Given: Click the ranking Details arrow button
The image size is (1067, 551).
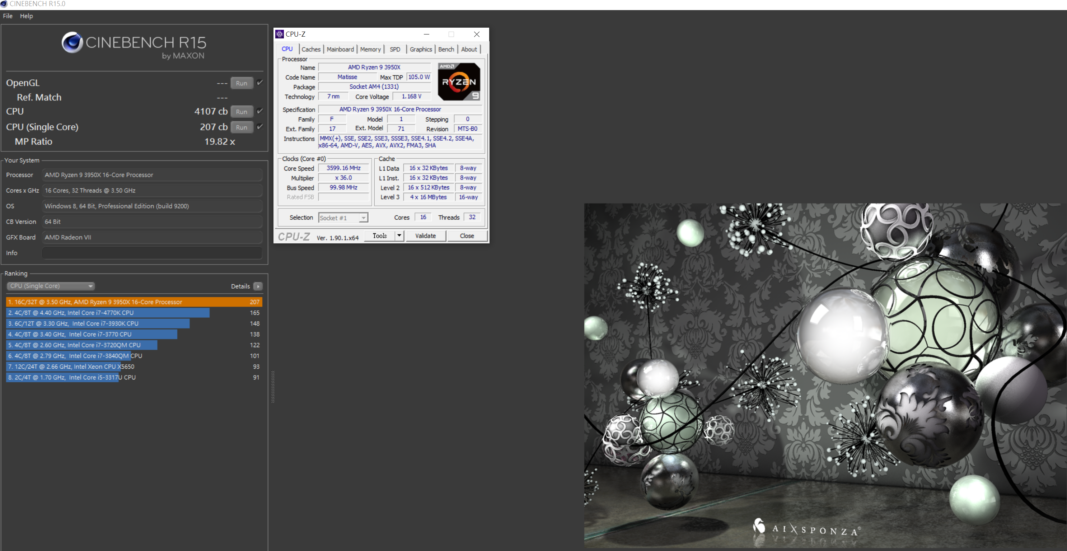Looking at the screenshot, I should [258, 286].
